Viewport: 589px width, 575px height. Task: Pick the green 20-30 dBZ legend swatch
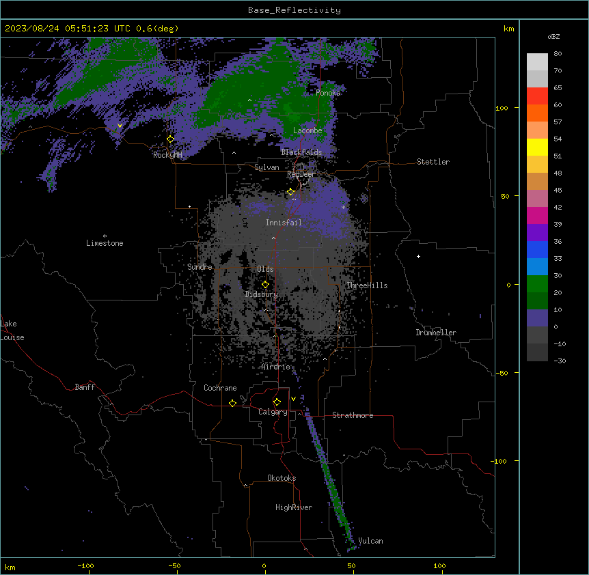coord(537,284)
